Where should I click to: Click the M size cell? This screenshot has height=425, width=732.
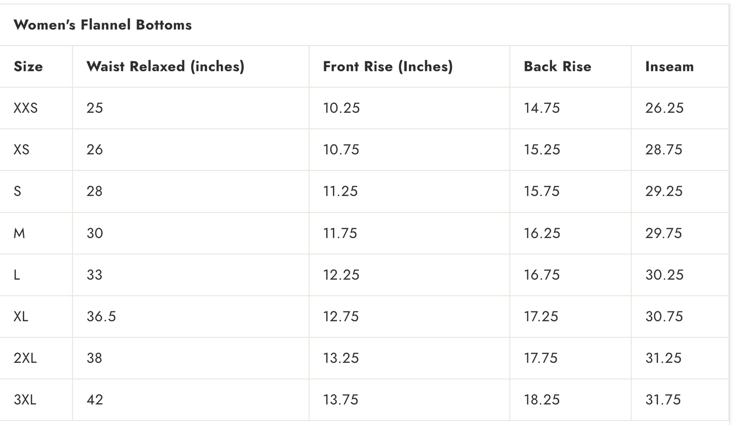coord(19,233)
